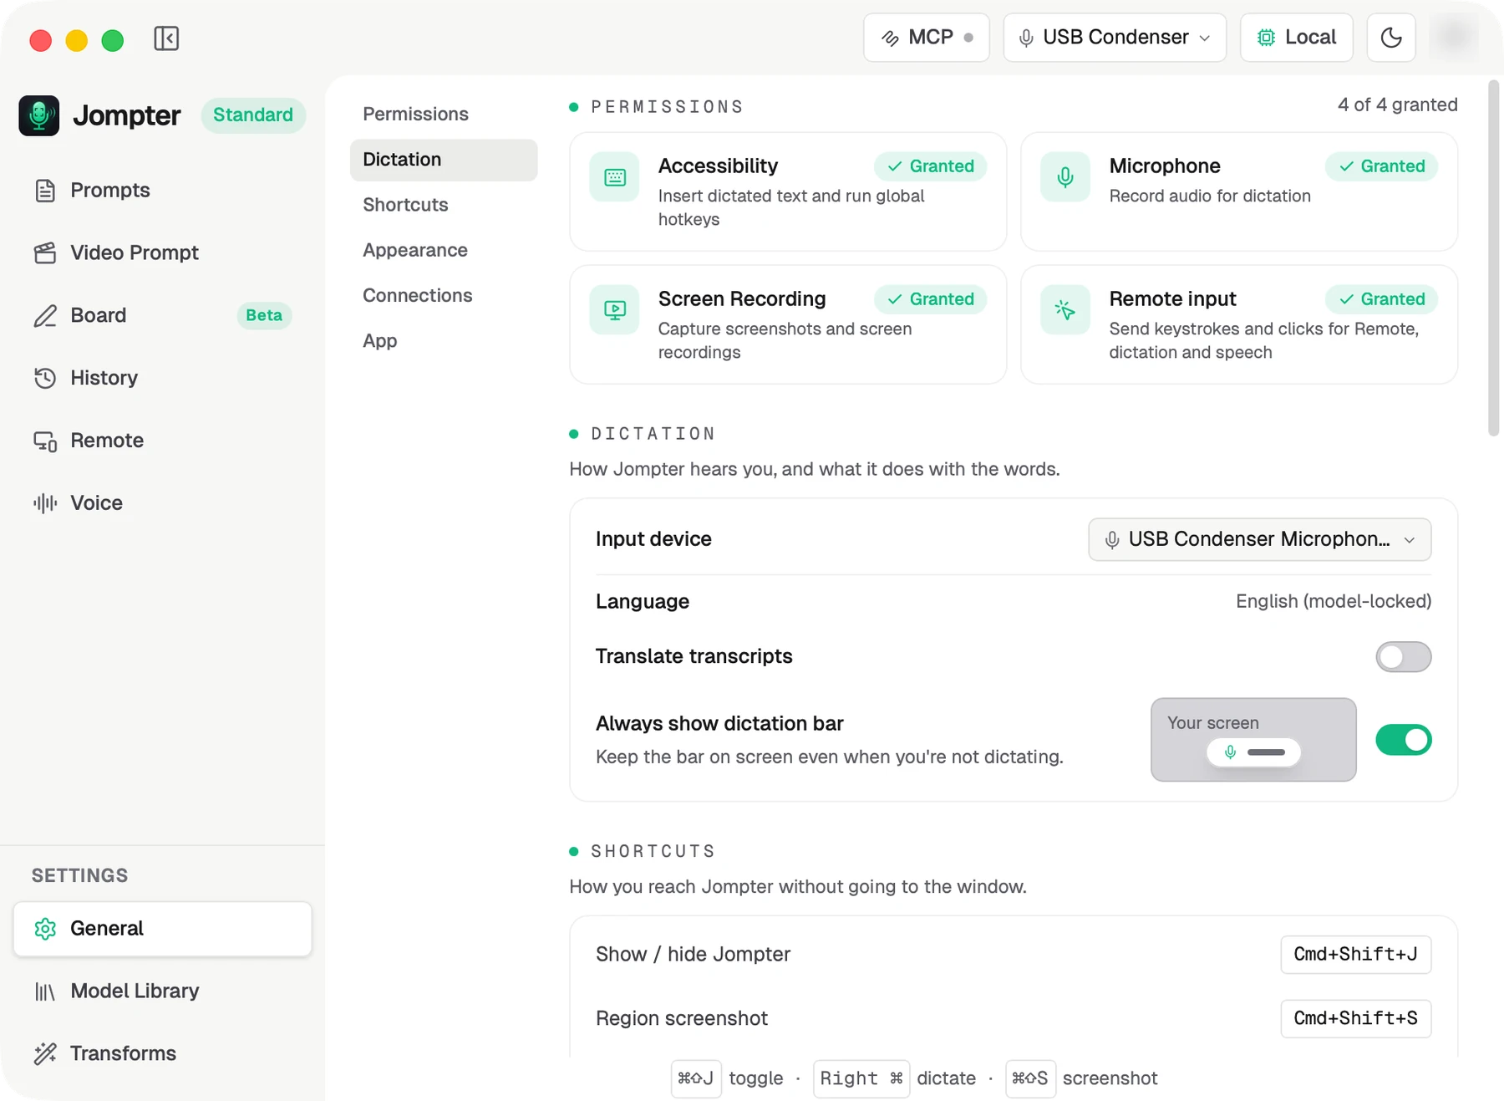The image size is (1504, 1101).
Task: Click the Local processing button
Action: point(1297,38)
